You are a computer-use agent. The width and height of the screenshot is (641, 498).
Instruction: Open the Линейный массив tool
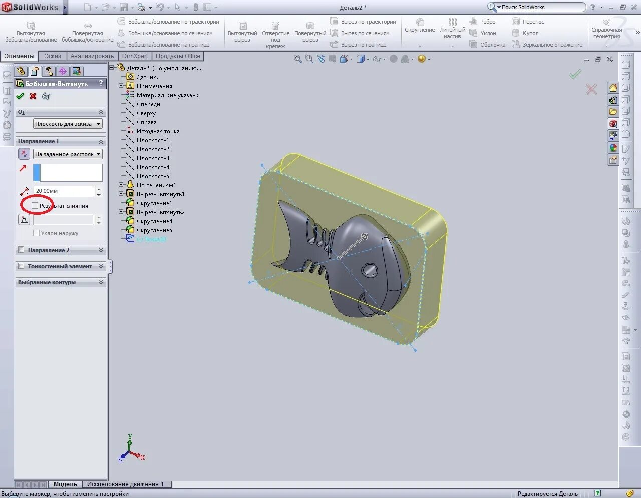coord(452,29)
